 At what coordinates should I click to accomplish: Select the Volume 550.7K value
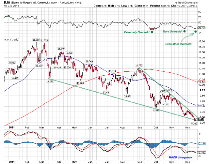pyautogui.click(x=160, y=6)
